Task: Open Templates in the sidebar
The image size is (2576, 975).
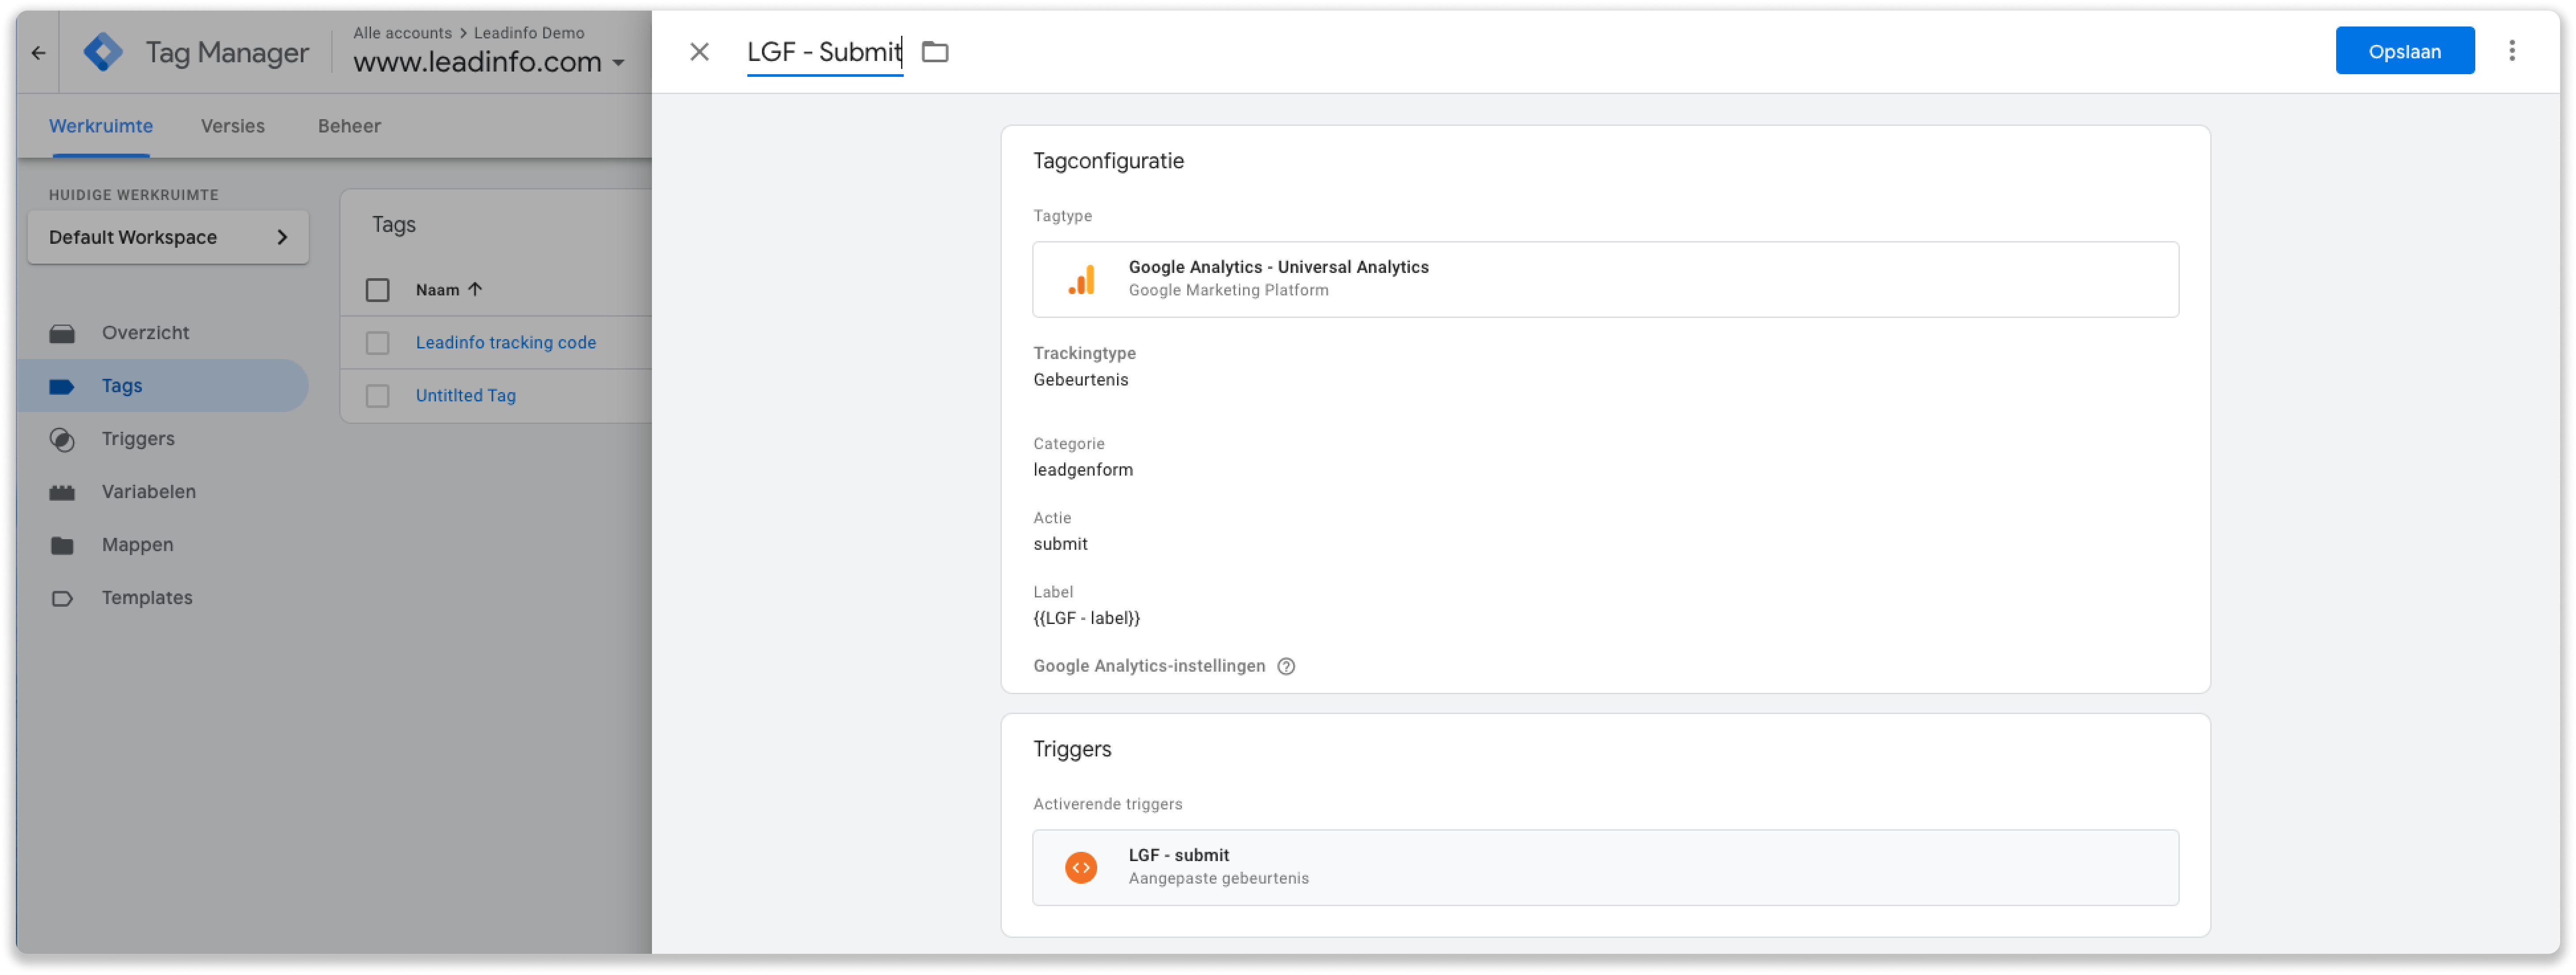Action: 147,598
